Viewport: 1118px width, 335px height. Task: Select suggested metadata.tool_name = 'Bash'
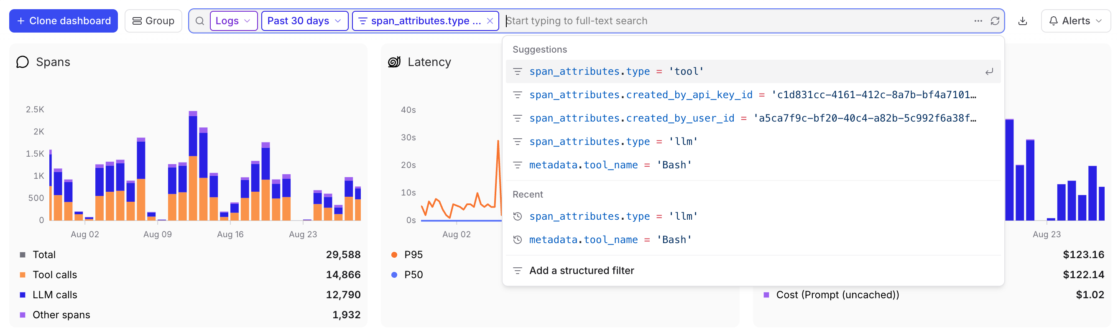pyautogui.click(x=753, y=165)
